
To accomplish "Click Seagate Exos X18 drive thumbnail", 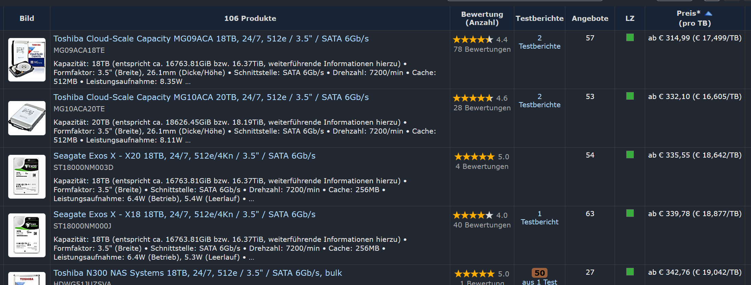I will coord(27,235).
